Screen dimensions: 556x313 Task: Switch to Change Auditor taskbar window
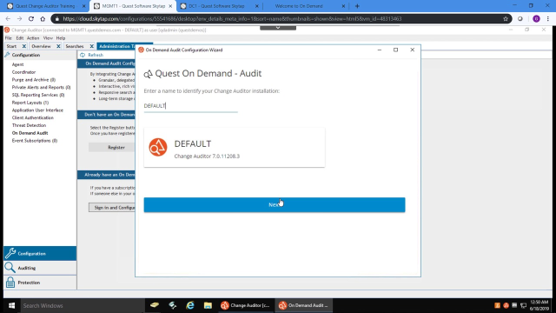(245, 305)
